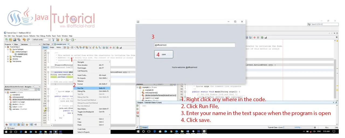This screenshot has width=345, height=138.
Task: Expand the Test Packages tree node
Action: tap(8, 56)
